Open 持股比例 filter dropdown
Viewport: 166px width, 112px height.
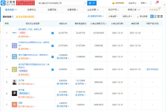[127, 16]
